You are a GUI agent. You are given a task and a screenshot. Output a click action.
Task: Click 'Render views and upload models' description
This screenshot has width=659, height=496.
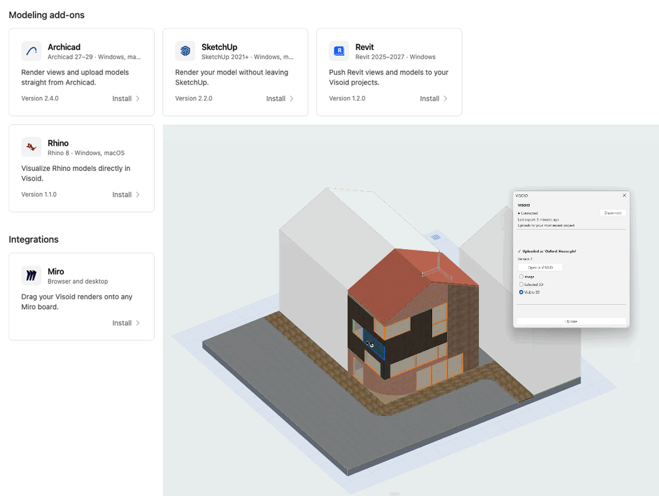pos(75,78)
